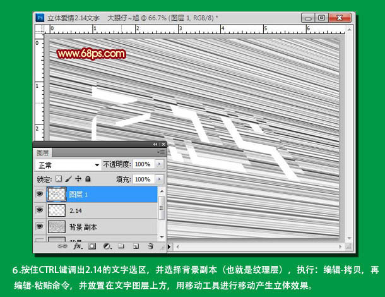The width and height of the screenshot is (385, 297).
Task: Collapse the layers panel double arrow
Action: point(155,144)
